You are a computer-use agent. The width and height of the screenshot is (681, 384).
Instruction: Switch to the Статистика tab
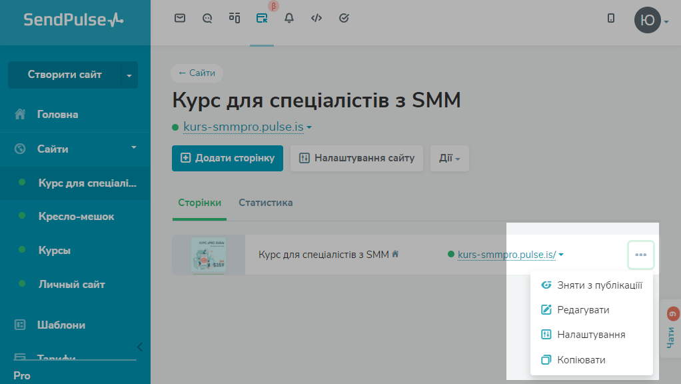point(266,203)
